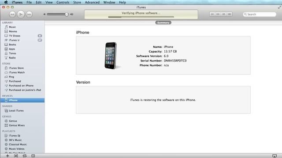Open the Classical Music playlist

point(18,144)
